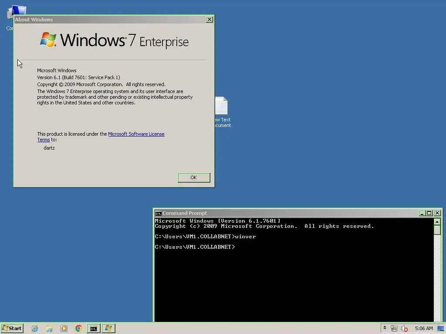Click the Copyright 2009 Microsoft Corporation line in About Windows
This screenshot has width=446, height=334.
101,84
